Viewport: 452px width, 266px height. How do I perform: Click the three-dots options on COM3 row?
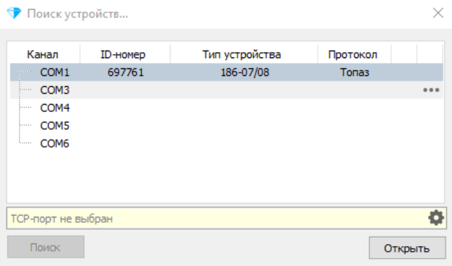431,90
